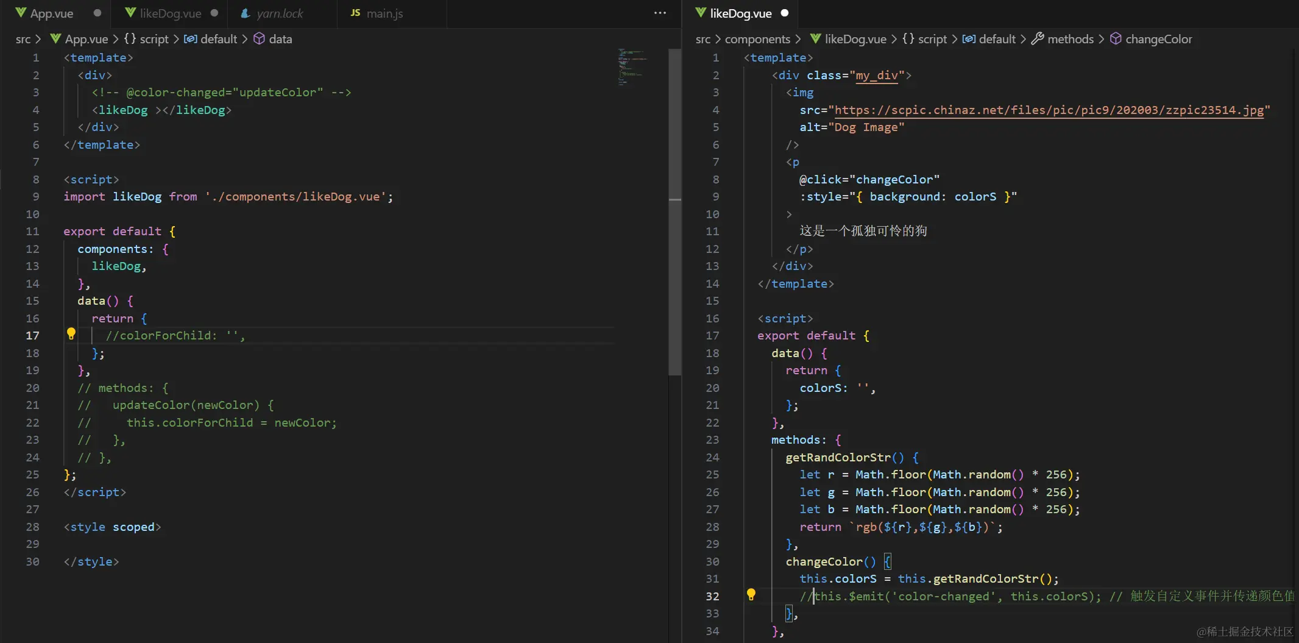Click the App.vue editor vertical scrollbar
The image size is (1299, 643).
coord(674,212)
